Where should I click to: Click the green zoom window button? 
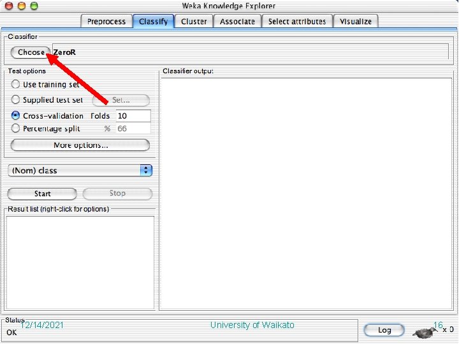click(34, 6)
